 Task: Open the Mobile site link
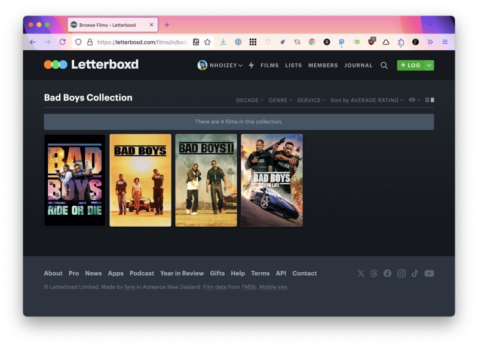coord(273,287)
